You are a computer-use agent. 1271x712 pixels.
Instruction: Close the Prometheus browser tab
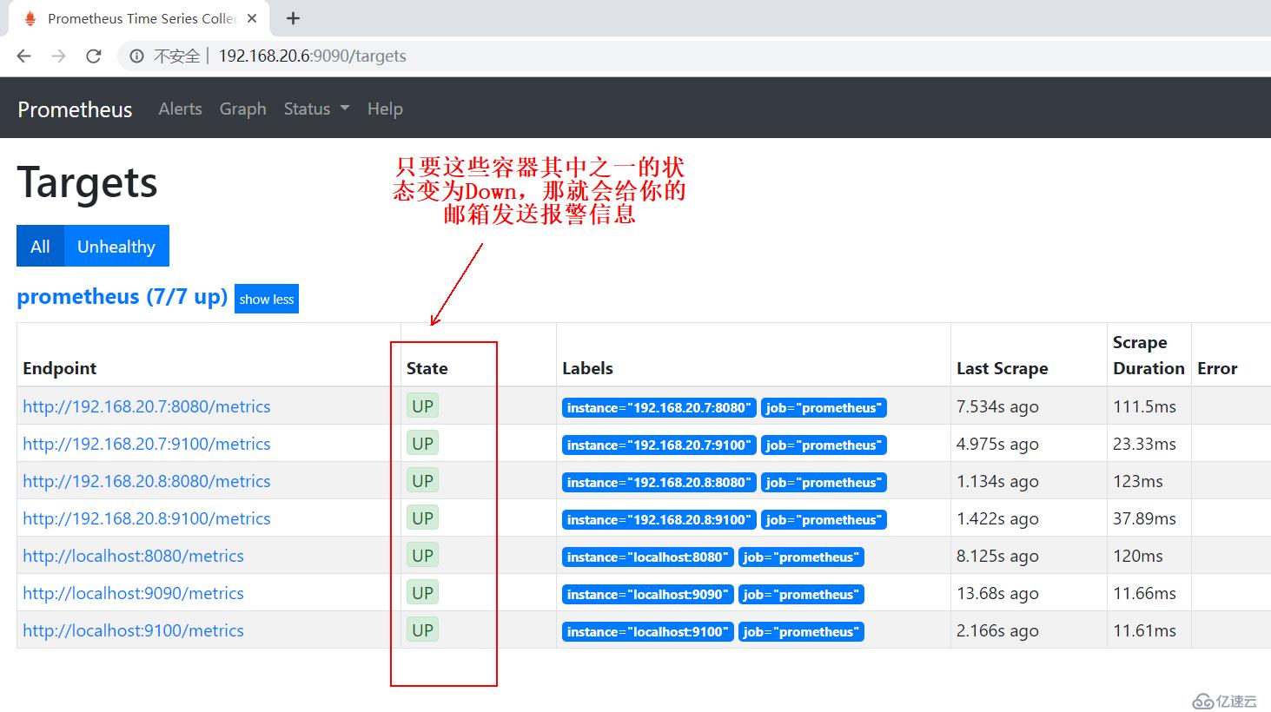pyautogui.click(x=252, y=18)
